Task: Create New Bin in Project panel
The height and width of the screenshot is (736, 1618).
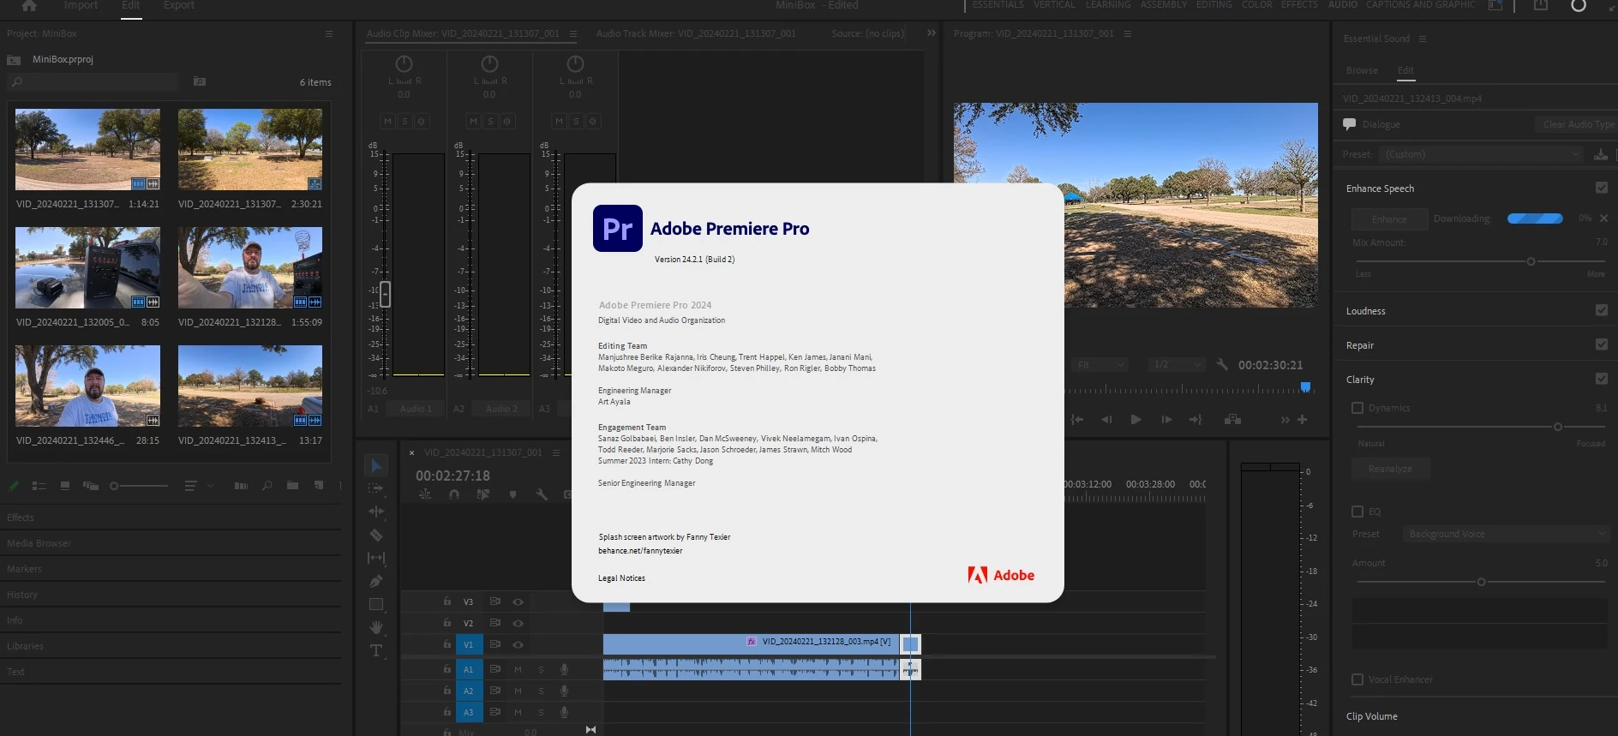Action: point(292,486)
